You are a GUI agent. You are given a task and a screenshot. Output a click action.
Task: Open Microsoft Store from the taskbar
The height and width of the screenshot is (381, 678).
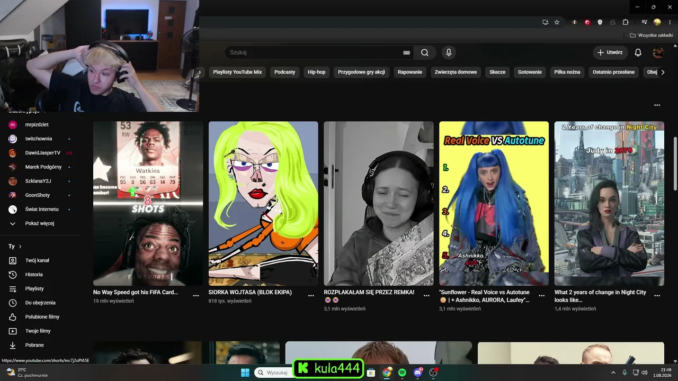pos(371,373)
